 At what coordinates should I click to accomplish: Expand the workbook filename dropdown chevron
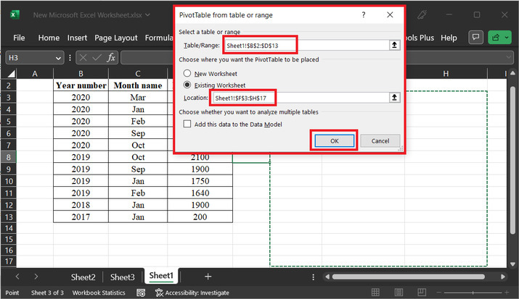click(147, 15)
